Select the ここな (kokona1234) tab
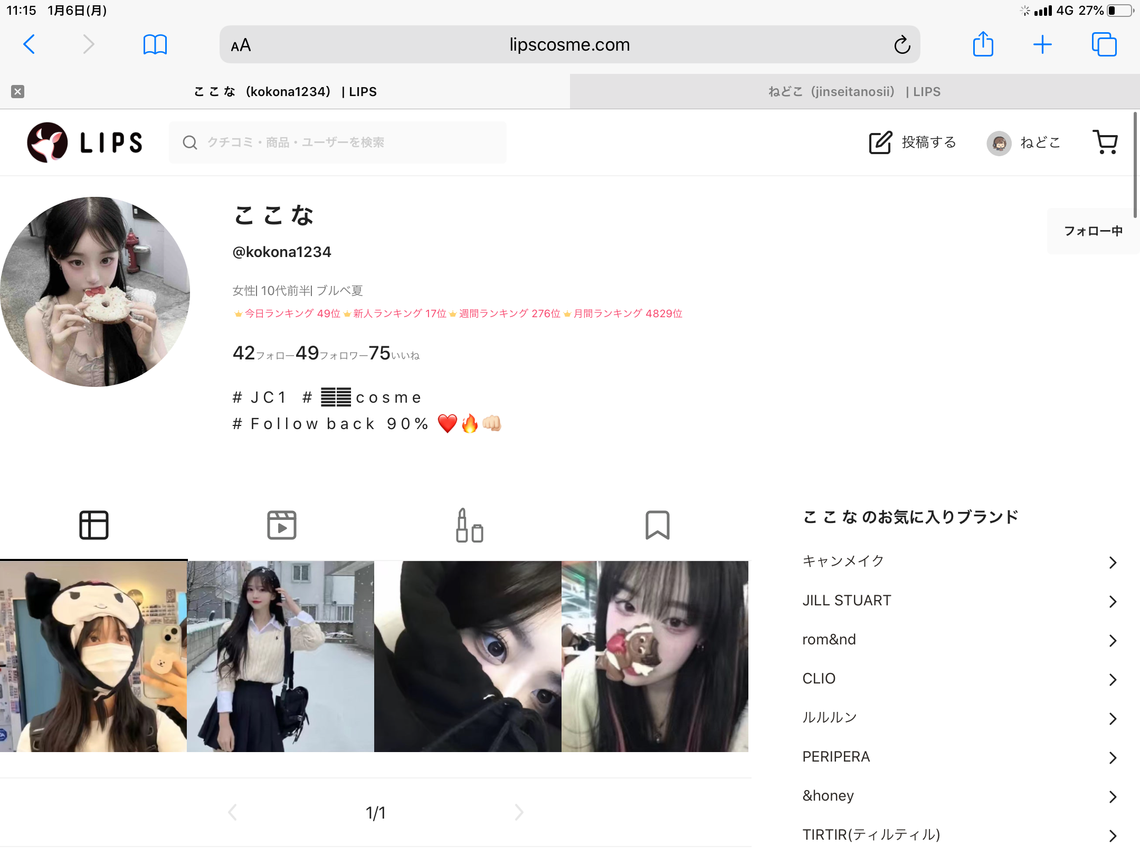The width and height of the screenshot is (1140, 855). [285, 91]
